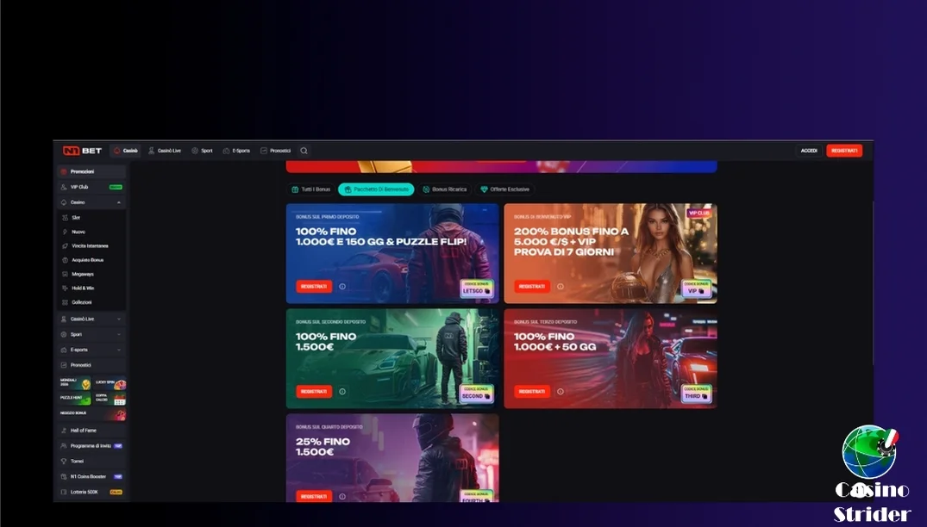
Task: Open Puzzle Hunt sidebar tile
Action: 75,399
